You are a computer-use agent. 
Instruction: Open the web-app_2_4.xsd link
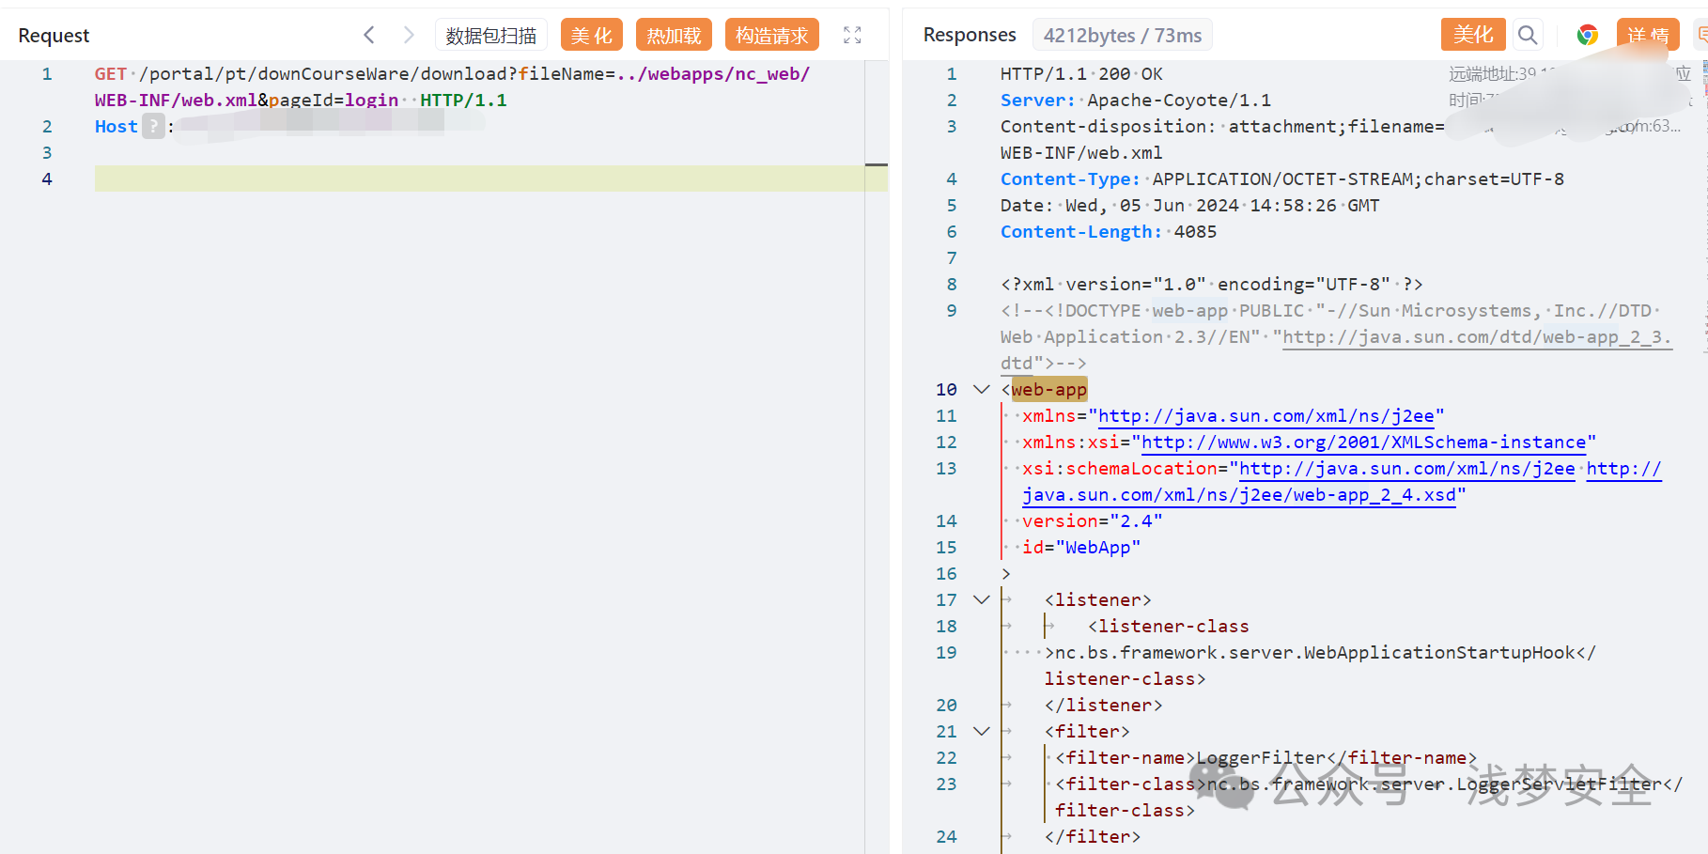pyautogui.click(x=1239, y=494)
